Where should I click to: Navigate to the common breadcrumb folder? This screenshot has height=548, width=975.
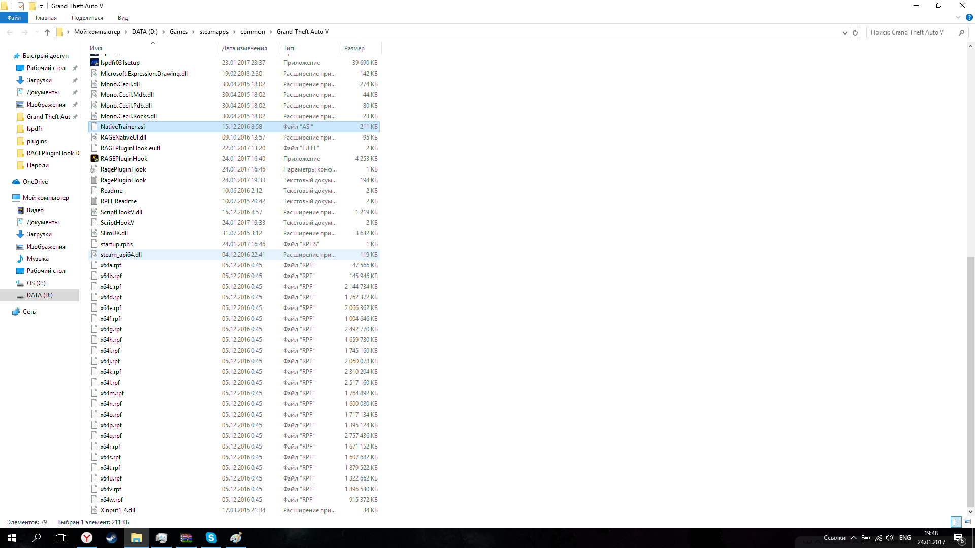coord(252,32)
